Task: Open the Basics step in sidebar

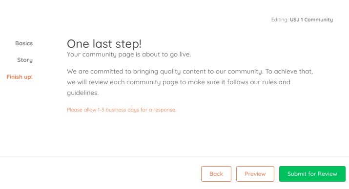Action: coord(24,43)
